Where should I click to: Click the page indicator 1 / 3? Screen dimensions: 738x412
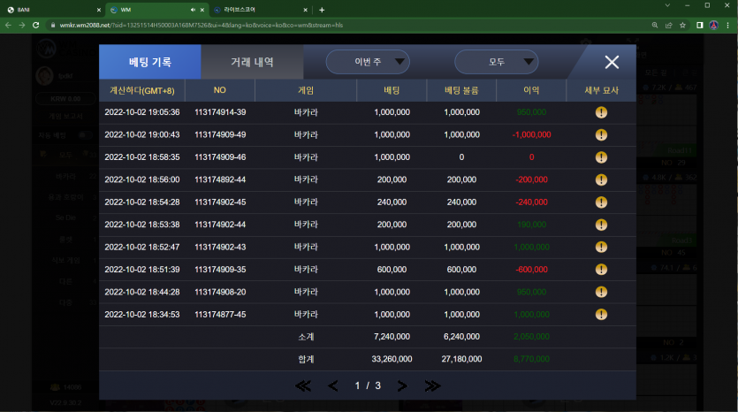click(368, 386)
